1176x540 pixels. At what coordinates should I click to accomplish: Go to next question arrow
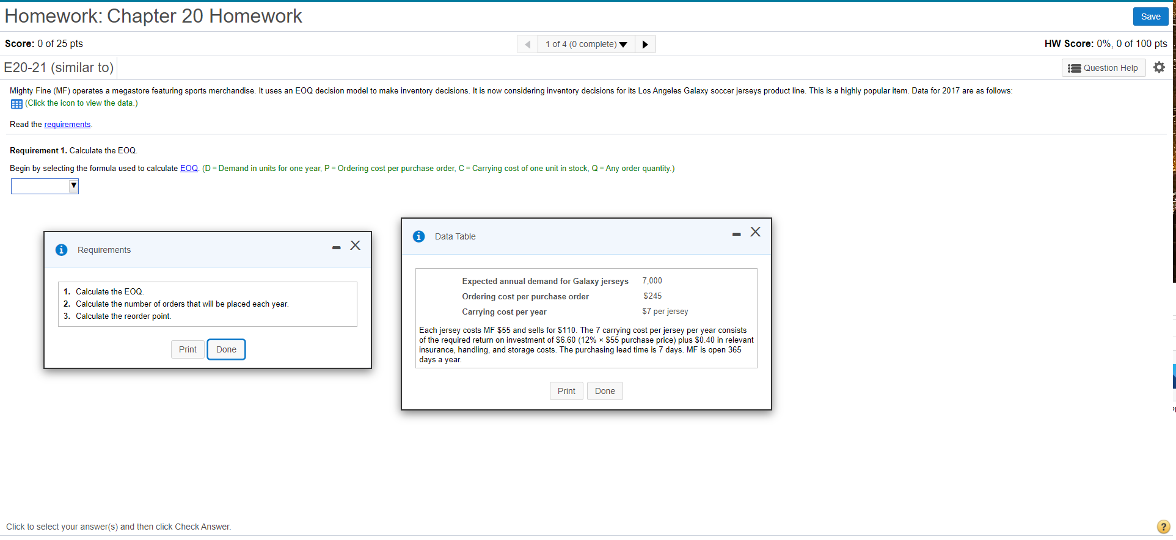click(645, 44)
